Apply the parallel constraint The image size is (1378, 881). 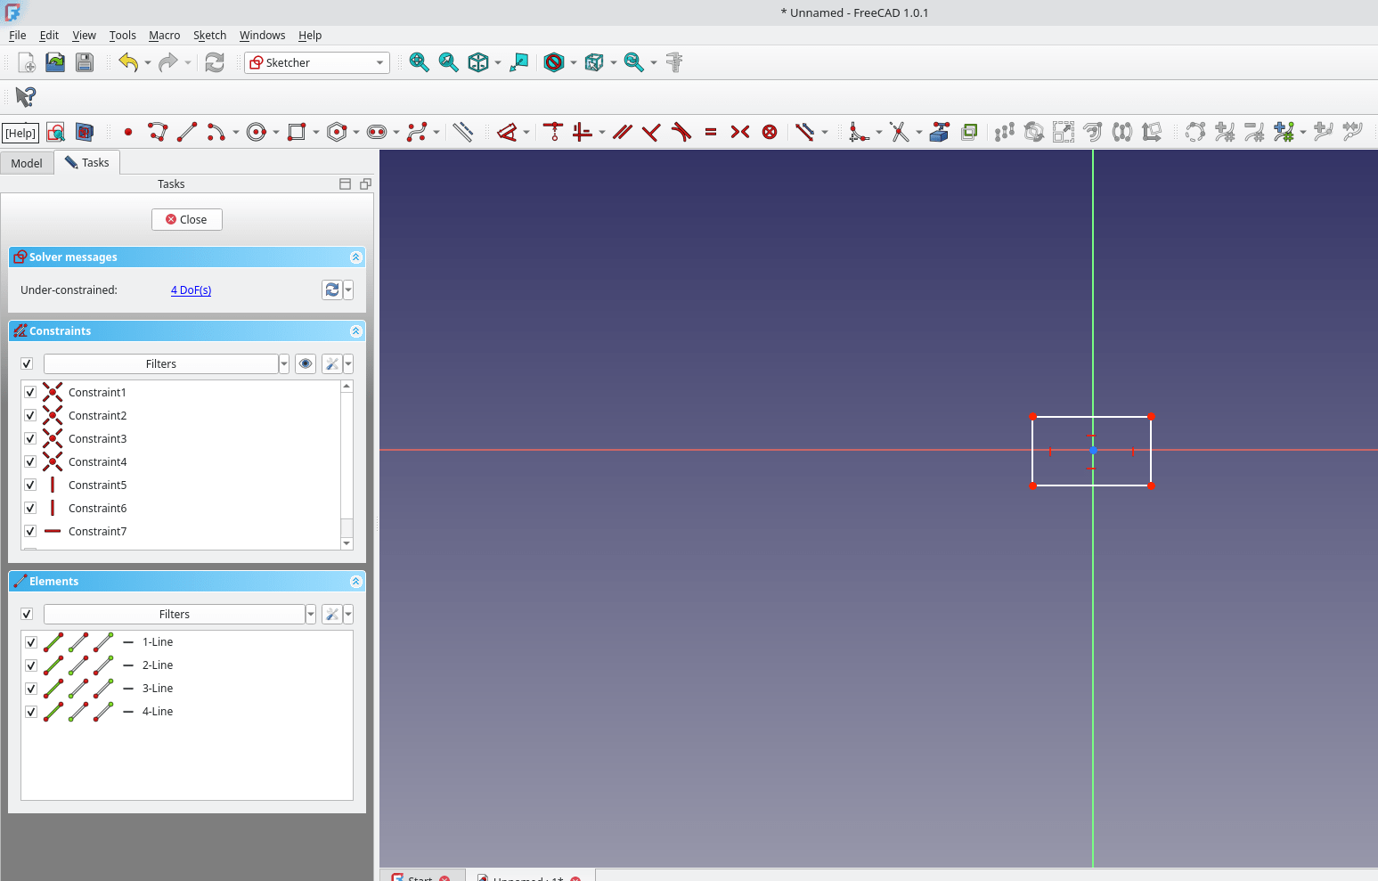pyautogui.click(x=623, y=133)
